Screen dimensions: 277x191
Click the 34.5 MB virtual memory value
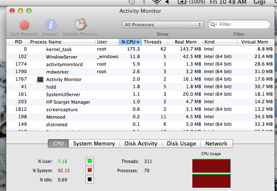[x=264, y=117]
